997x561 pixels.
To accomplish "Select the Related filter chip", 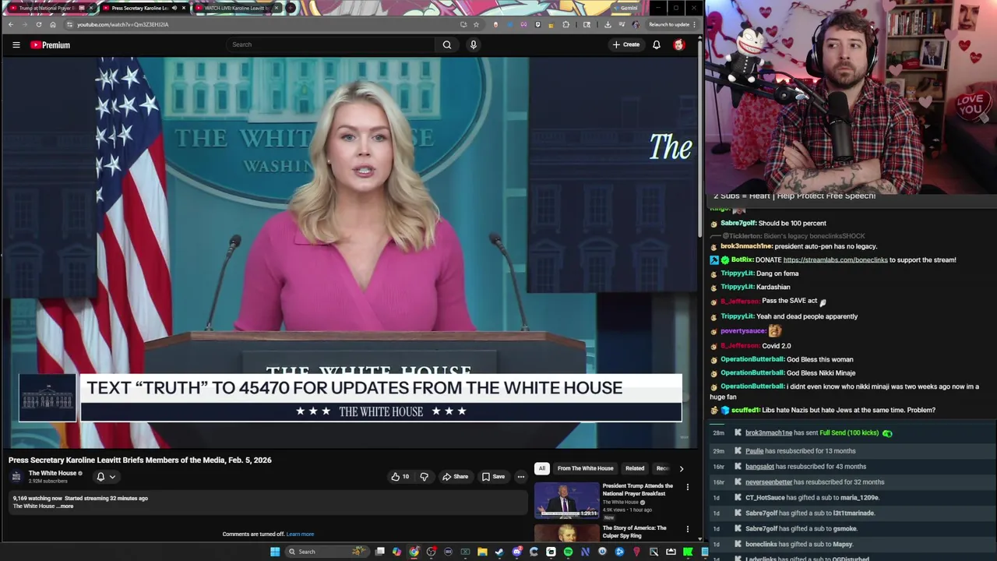I will pos(635,468).
